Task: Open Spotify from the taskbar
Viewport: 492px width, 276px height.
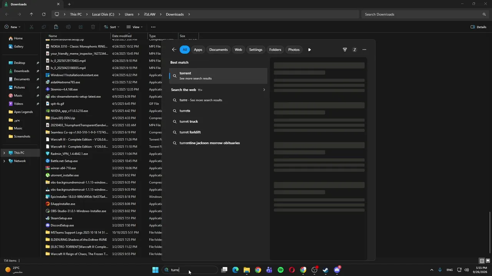Action: click(x=281, y=270)
